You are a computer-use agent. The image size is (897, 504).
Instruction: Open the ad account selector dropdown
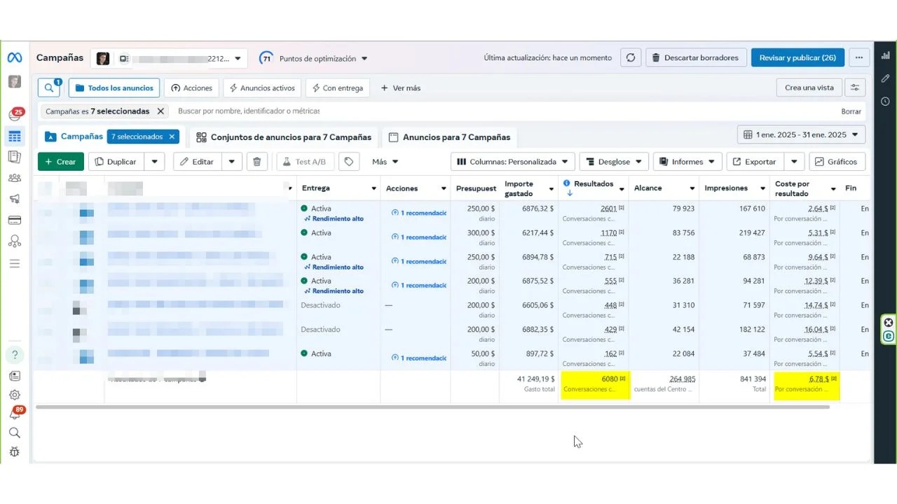tap(169, 58)
